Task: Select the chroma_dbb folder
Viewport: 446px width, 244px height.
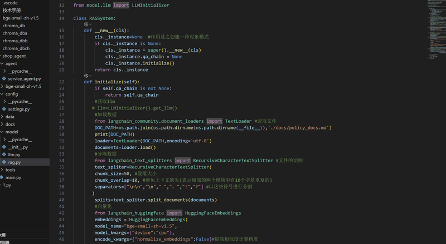Action: point(15,41)
